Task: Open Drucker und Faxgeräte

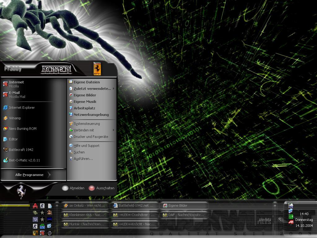Action: click(x=92, y=137)
